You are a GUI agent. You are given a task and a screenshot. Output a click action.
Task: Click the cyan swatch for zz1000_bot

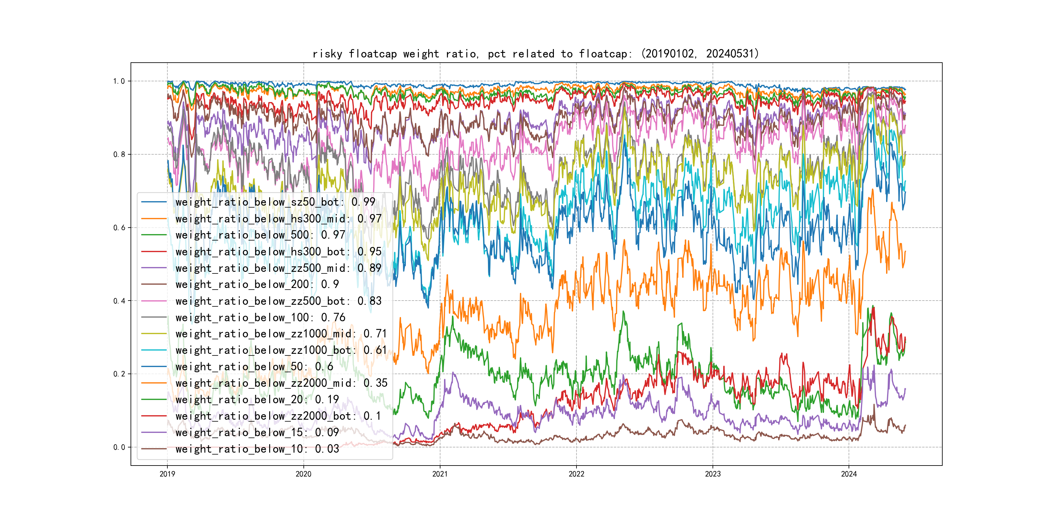[153, 350]
